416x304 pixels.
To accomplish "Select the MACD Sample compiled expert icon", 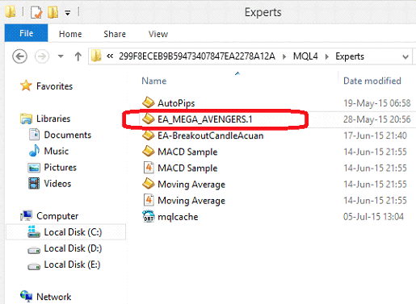I will click(x=148, y=151).
